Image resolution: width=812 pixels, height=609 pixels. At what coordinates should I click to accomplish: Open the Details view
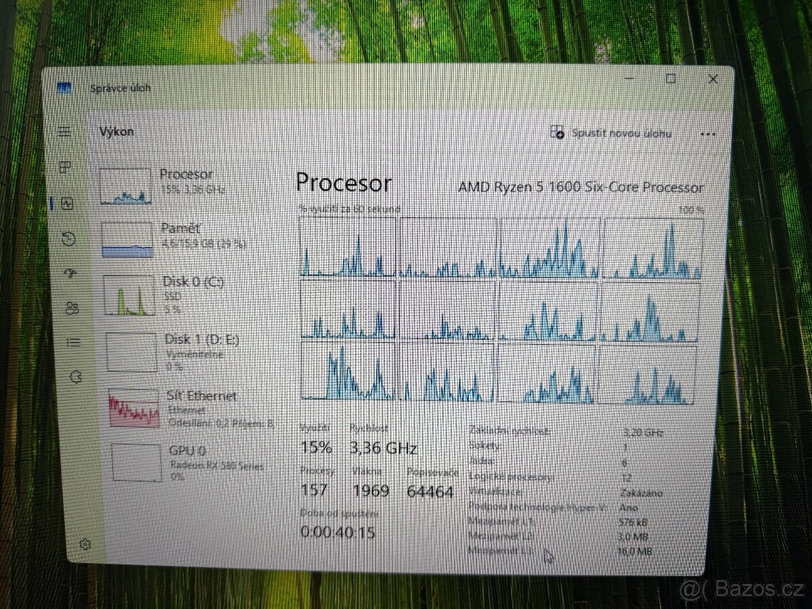point(74,343)
